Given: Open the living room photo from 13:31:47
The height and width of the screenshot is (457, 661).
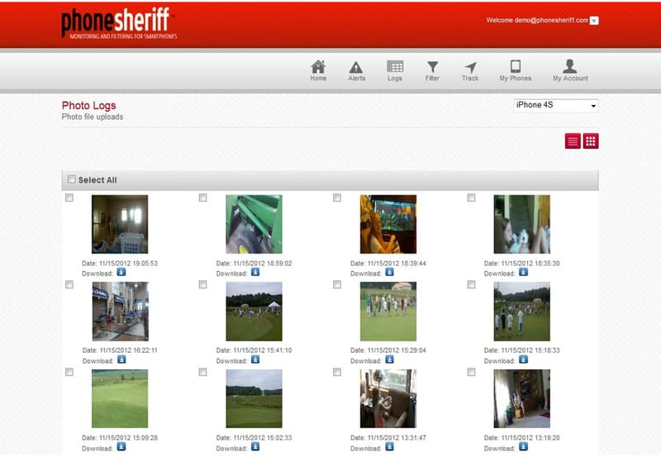Looking at the screenshot, I should [x=388, y=398].
